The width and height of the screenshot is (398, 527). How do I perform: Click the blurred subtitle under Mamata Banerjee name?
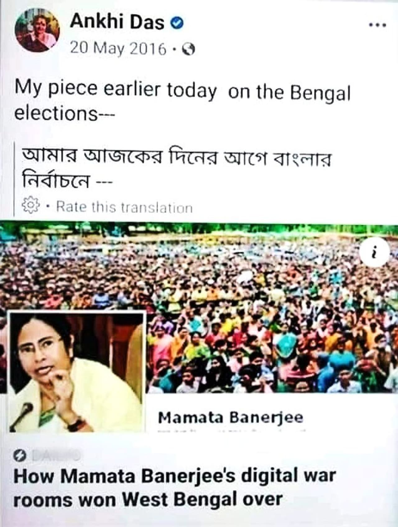[x=232, y=431]
